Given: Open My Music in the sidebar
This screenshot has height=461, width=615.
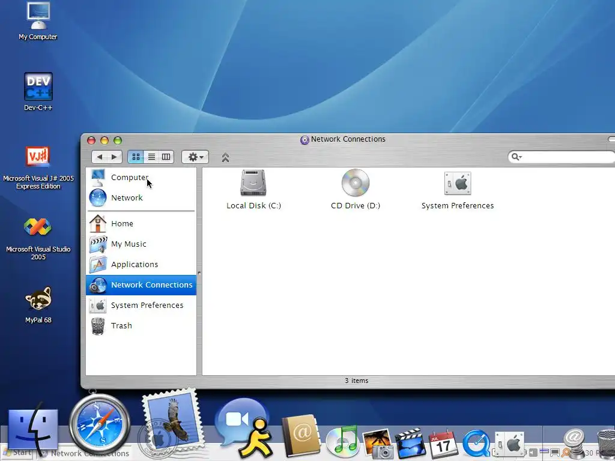Looking at the screenshot, I should coord(141,244).
